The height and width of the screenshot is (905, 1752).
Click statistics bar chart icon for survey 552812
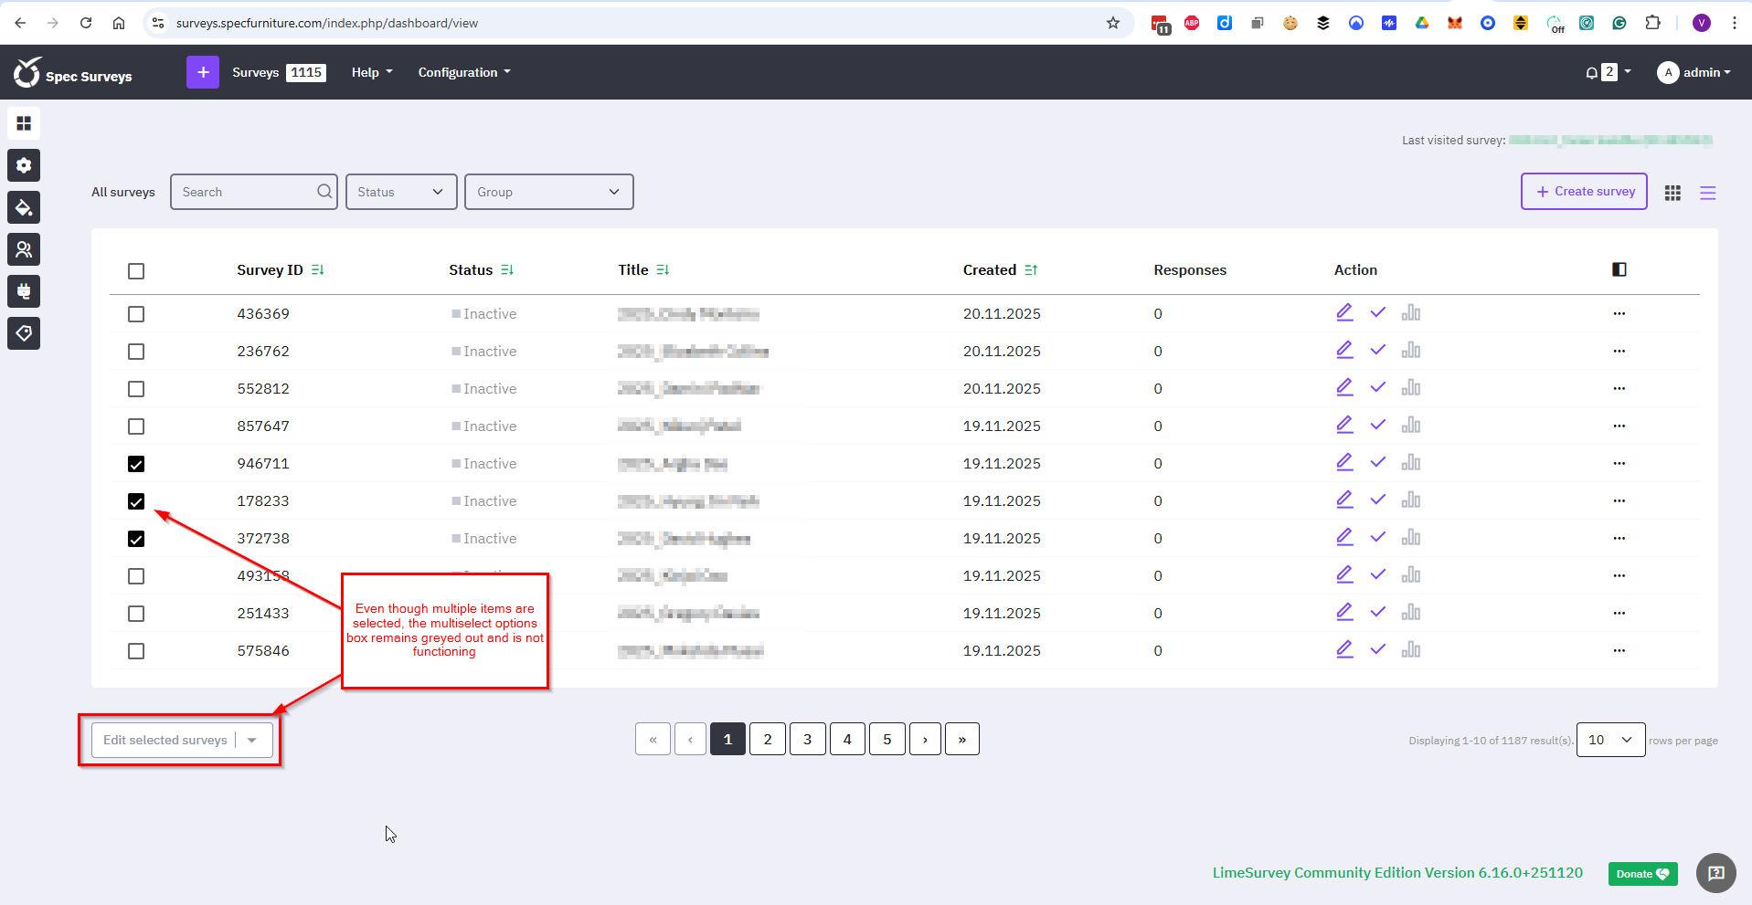tap(1411, 388)
